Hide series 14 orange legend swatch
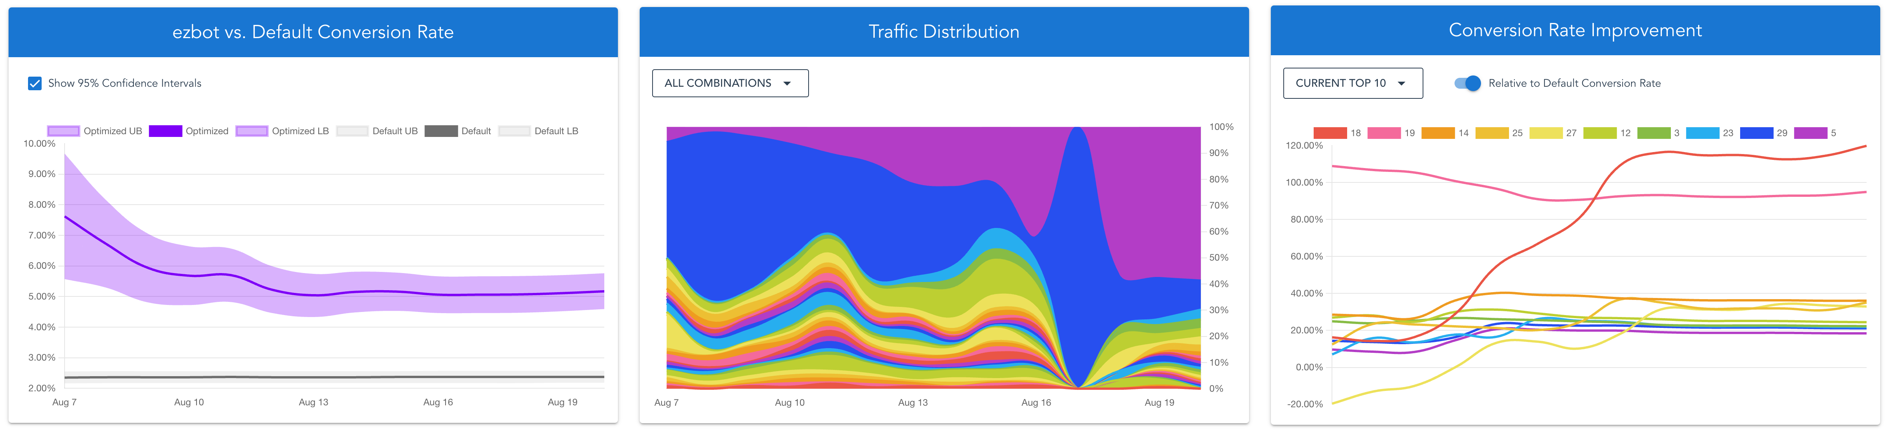The width and height of the screenshot is (1888, 431). [1437, 133]
